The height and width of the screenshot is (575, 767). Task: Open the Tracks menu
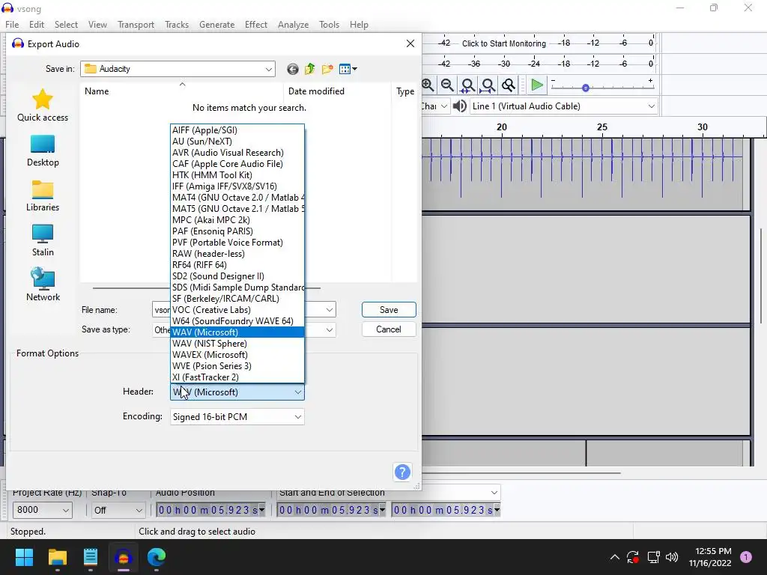pos(177,25)
